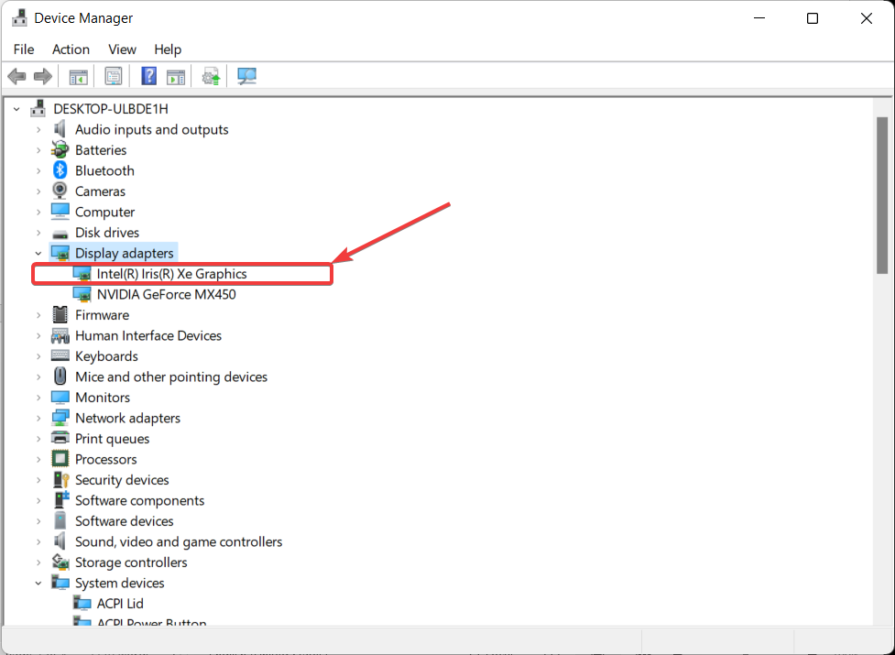The image size is (895, 655).
Task: Expand the Monitors node chevron
Action: click(x=38, y=397)
